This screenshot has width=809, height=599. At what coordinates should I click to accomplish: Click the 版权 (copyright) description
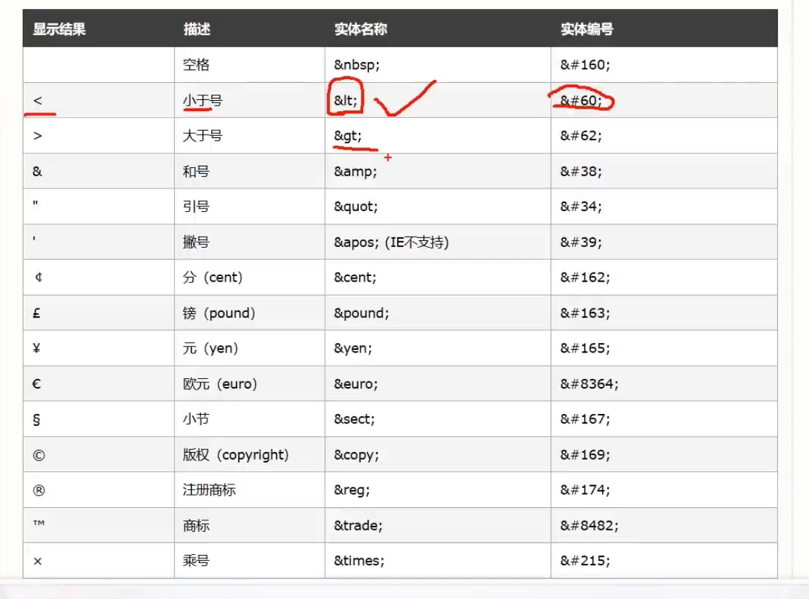236,455
